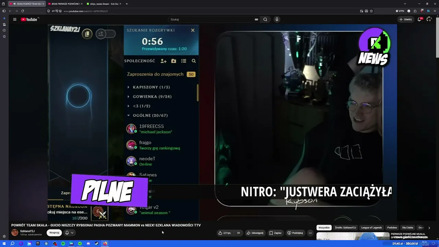Click the YouTube Szukaj search field

(213, 20)
